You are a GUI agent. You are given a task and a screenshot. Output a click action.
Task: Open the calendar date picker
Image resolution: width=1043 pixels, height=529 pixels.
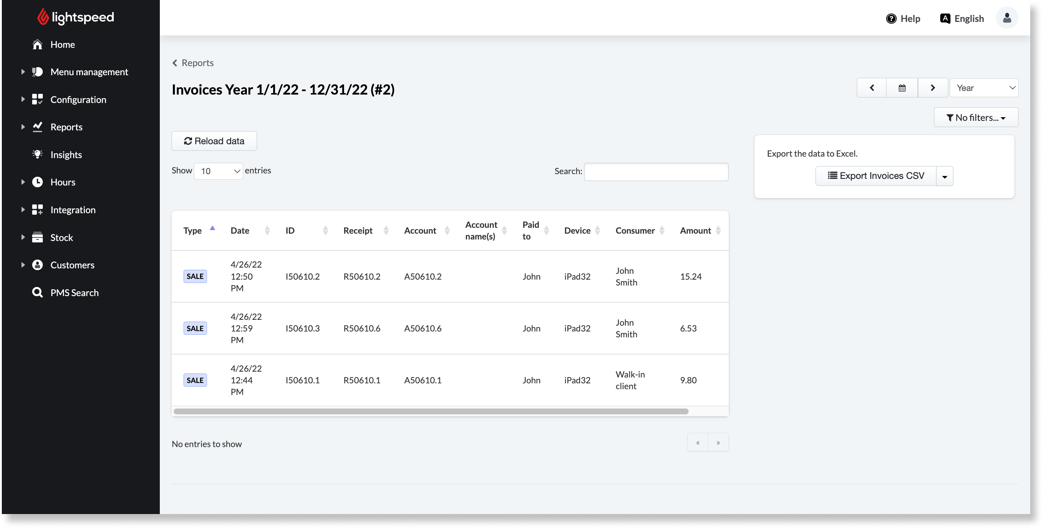pos(902,88)
